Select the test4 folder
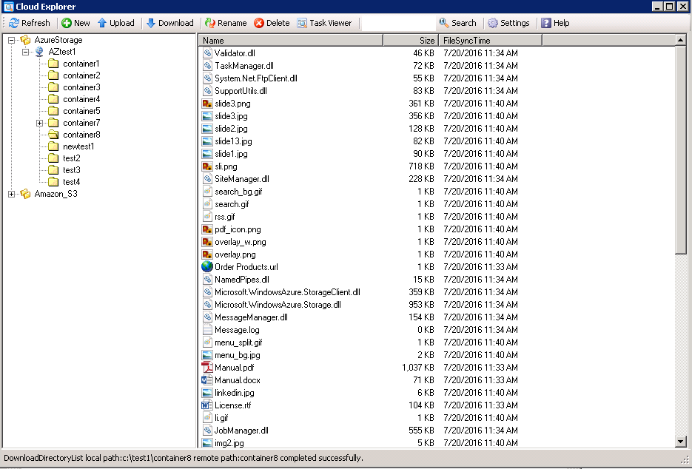The height and width of the screenshot is (469, 692). coord(72,182)
